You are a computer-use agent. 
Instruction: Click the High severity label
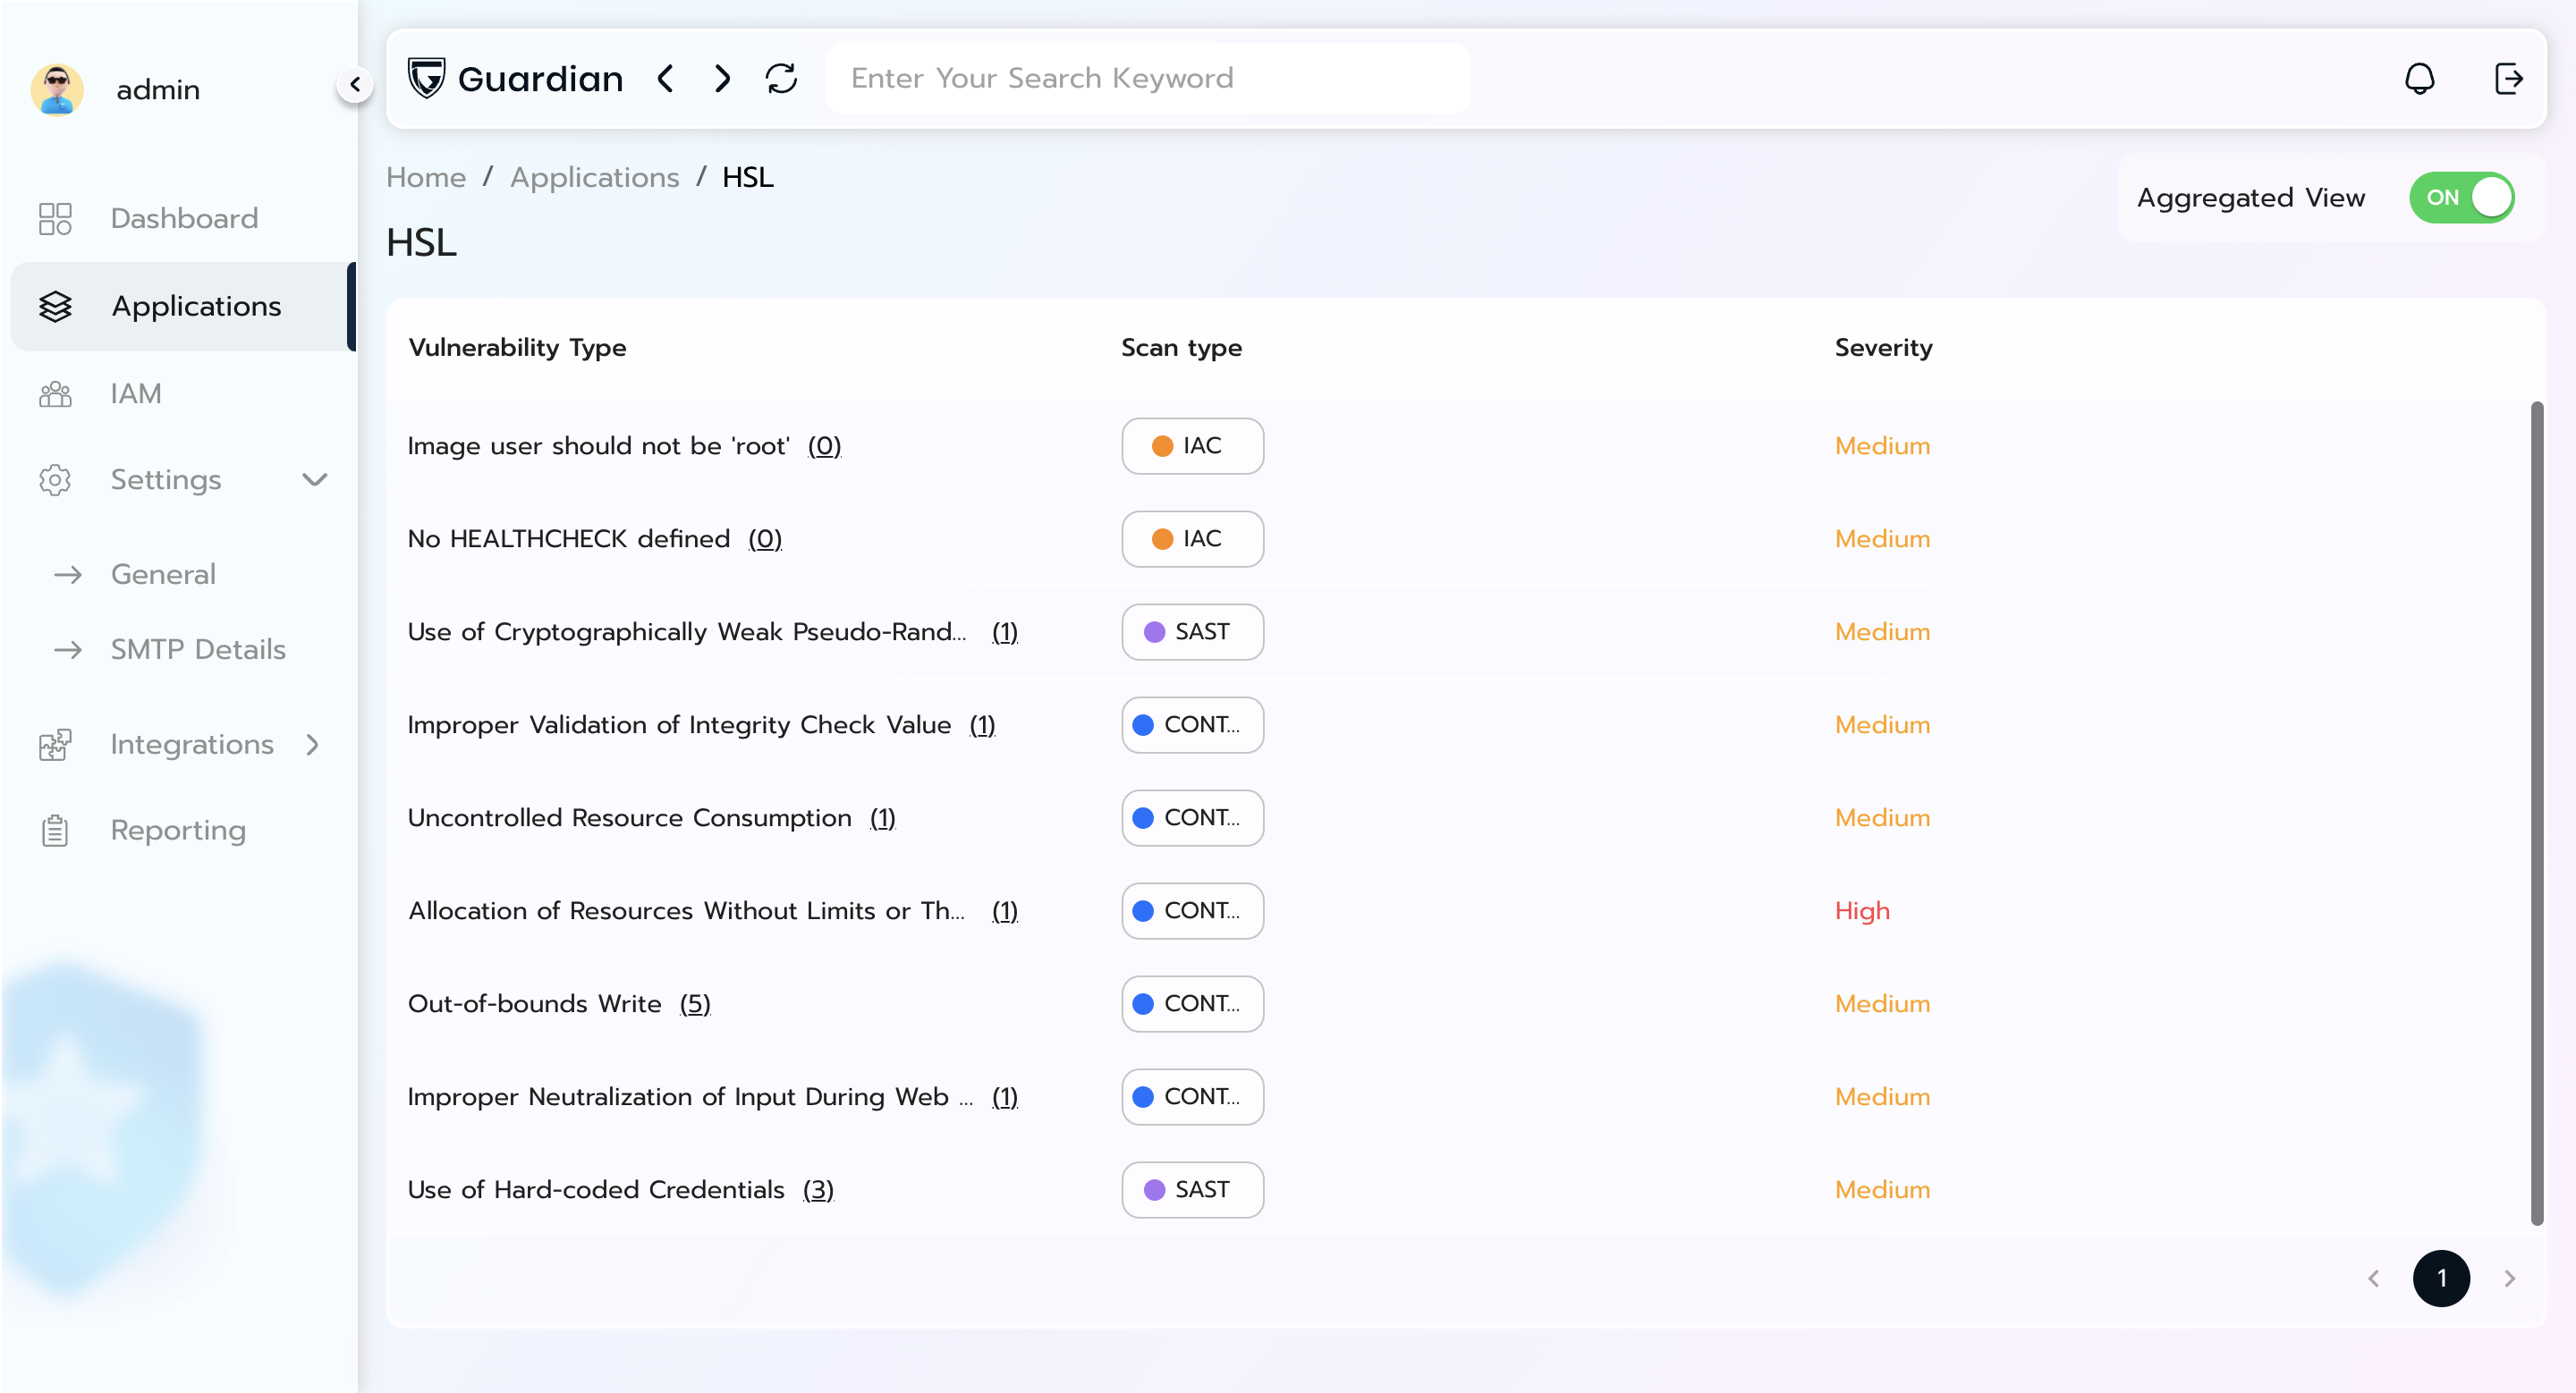[1862, 910]
